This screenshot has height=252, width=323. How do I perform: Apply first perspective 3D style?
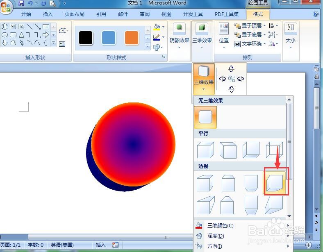(205, 183)
